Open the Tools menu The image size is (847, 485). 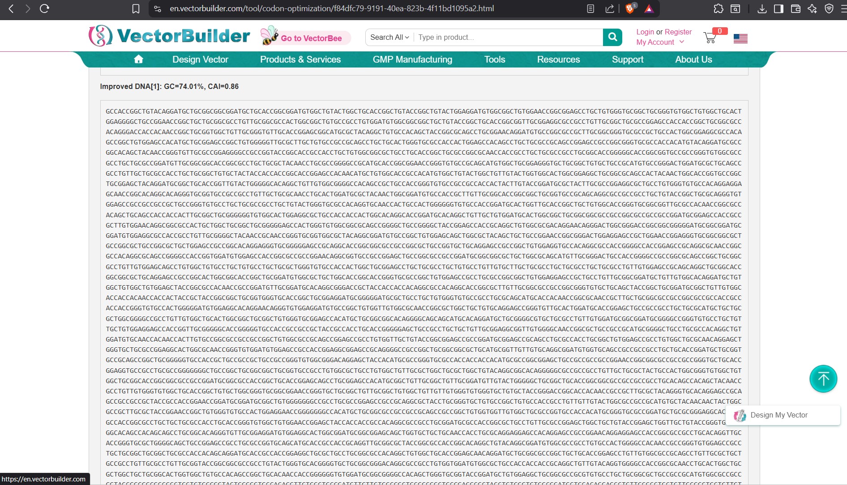(495, 59)
